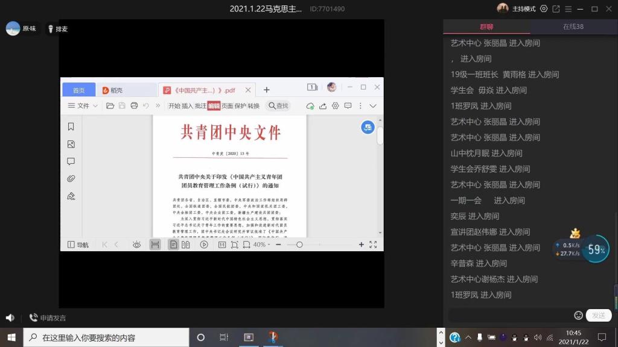Click 申请发言 to request speaking
Image resolution: width=618 pixels, height=347 pixels.
tap(48, 317)
